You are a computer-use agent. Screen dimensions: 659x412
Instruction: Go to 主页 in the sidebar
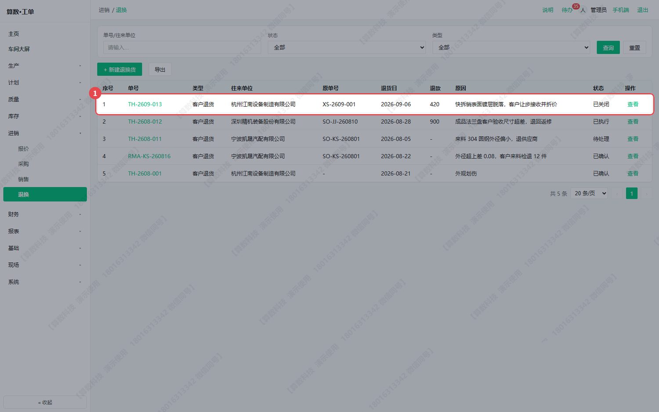[45, 34]
